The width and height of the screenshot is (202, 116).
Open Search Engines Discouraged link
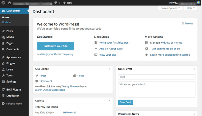tap(50, 90)
